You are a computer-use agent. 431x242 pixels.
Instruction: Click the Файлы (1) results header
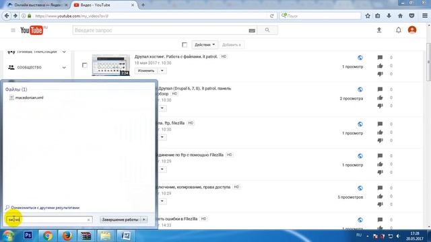point(16,89)
